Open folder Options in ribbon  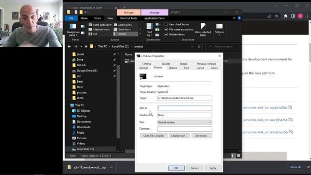[219, 30]
